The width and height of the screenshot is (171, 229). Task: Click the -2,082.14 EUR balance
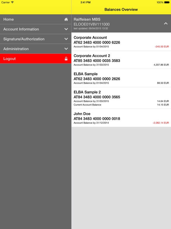[x=161, y=123]
